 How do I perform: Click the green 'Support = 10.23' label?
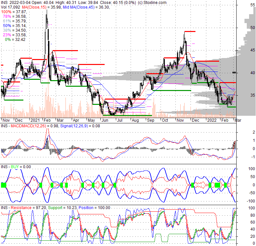[x=63, y=207]
